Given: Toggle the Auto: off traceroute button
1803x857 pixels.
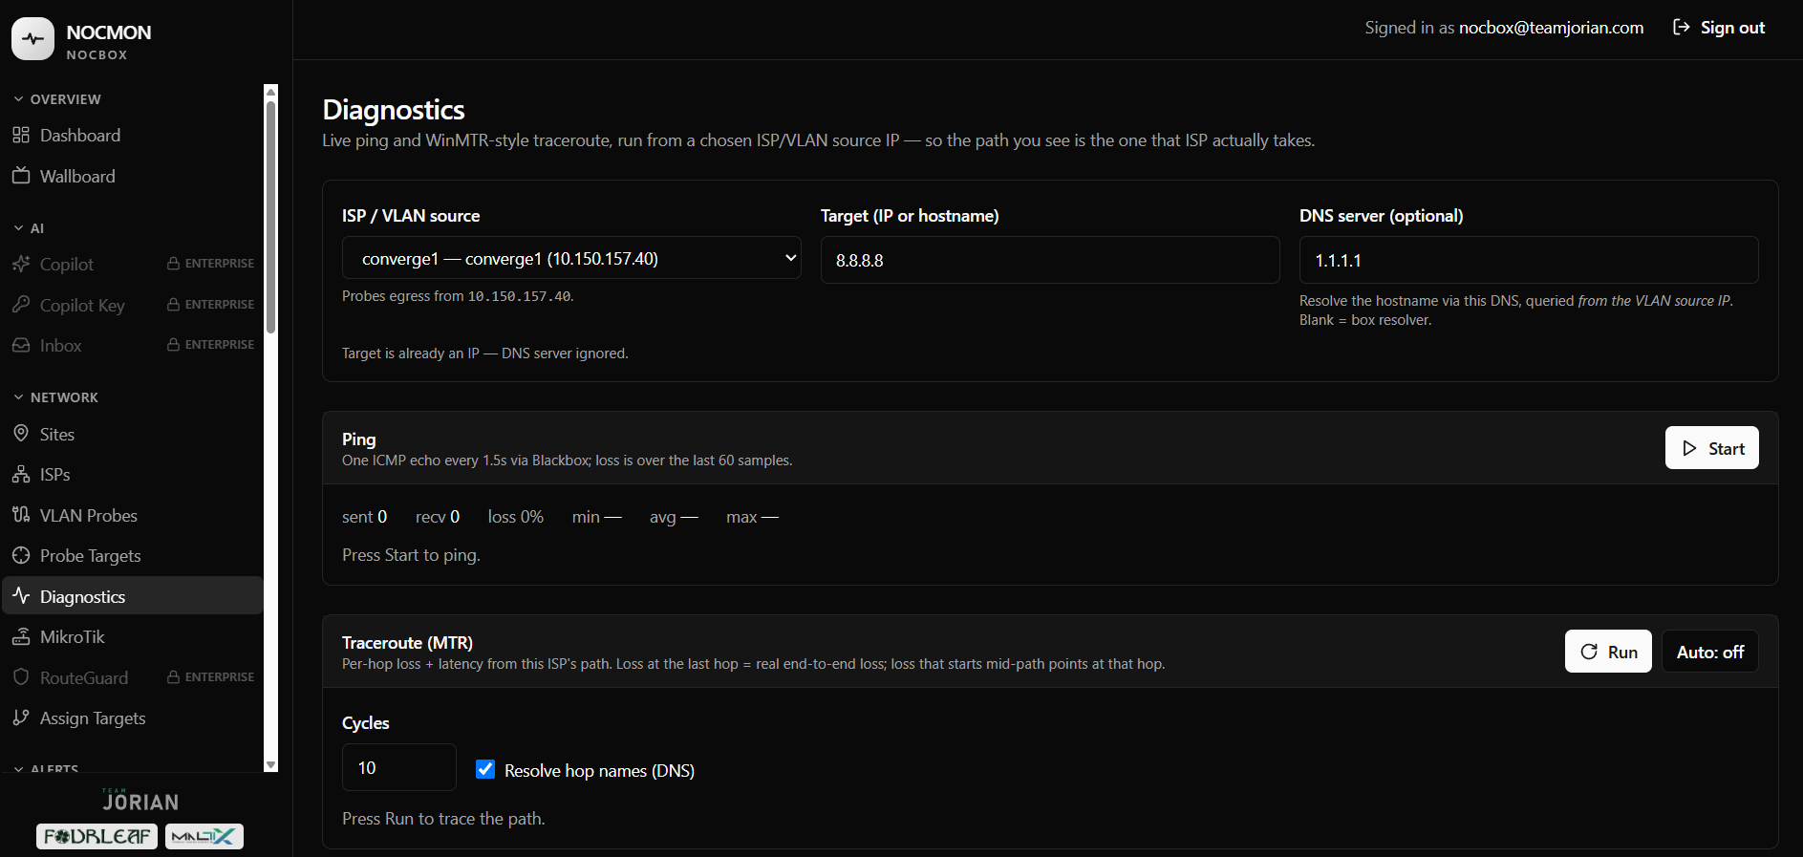Looking at the screenshot, I should (x=1710, y=652).
